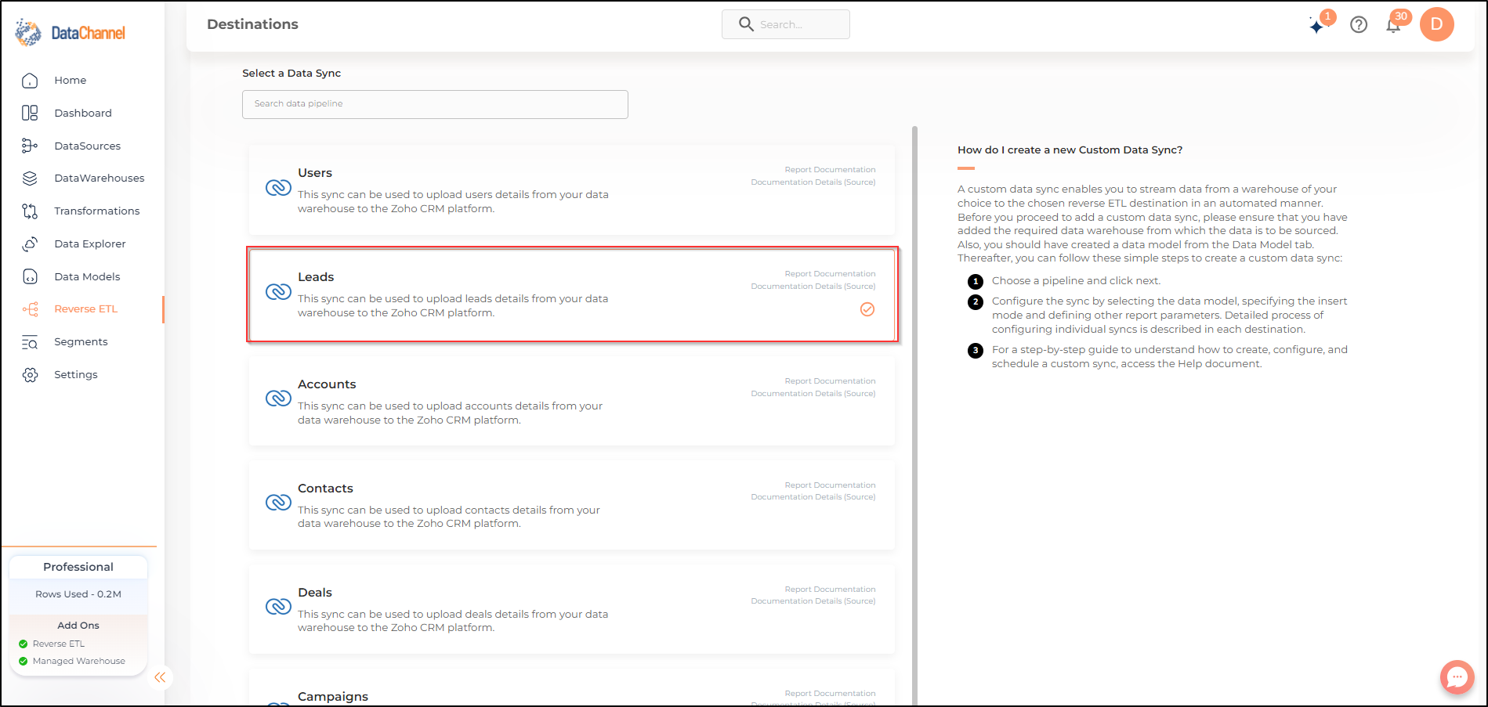Screen dimensions: 1488x707
Task: Open the help question mark icon
Action: point(1359,25)
